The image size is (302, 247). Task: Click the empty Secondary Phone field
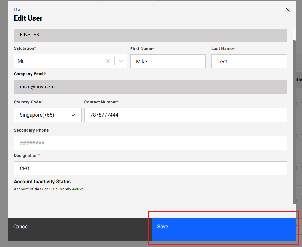(x=150, y=143)
